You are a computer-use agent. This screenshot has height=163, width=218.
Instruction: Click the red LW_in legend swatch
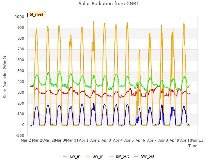tap(65, 157)
